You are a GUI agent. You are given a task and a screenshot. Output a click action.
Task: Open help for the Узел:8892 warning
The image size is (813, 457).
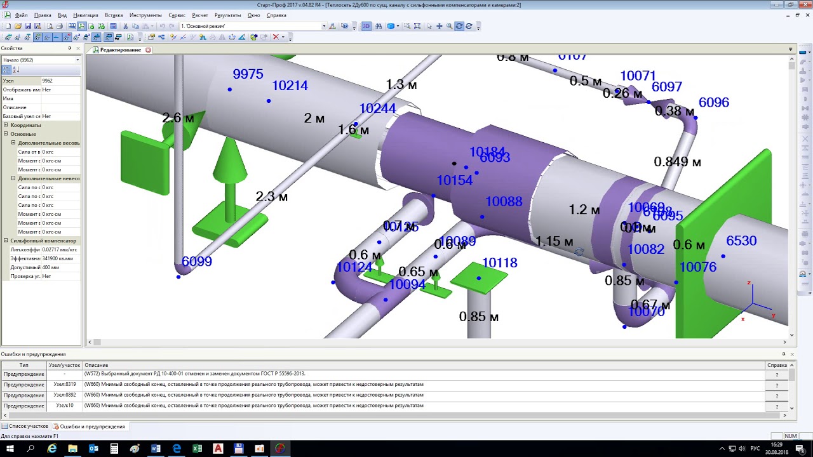(776, 396)
